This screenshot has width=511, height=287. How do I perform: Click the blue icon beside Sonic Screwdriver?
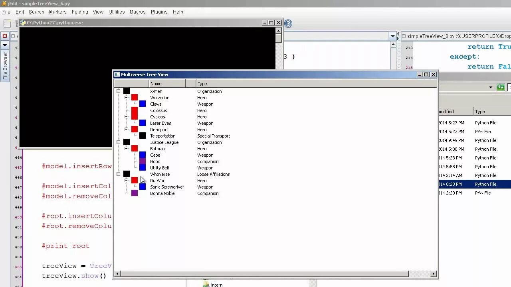[143, 187]
